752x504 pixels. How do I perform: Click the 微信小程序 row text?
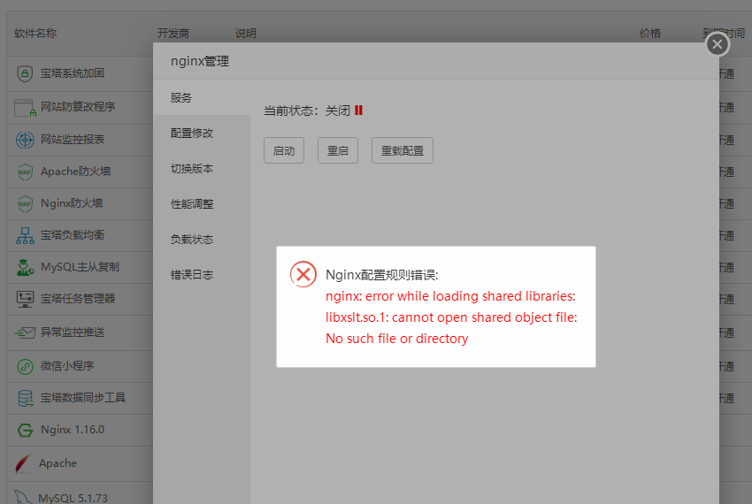pos(67,366)
